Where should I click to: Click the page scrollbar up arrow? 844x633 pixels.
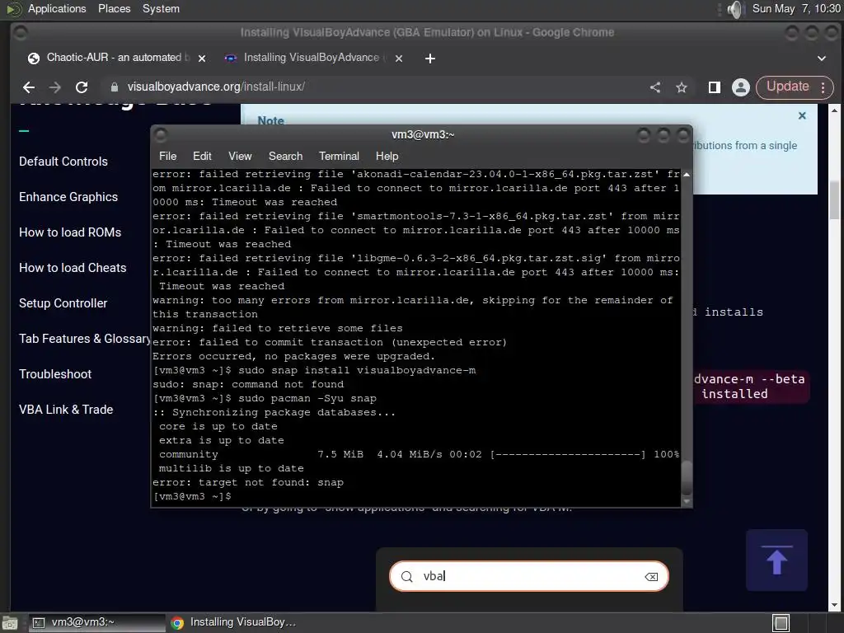coord(834,110)
